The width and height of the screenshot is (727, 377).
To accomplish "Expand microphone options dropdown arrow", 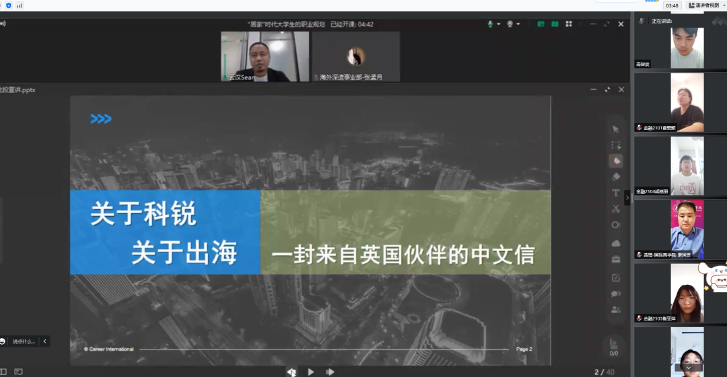I will pyautogui.click(x=499, y=24).
